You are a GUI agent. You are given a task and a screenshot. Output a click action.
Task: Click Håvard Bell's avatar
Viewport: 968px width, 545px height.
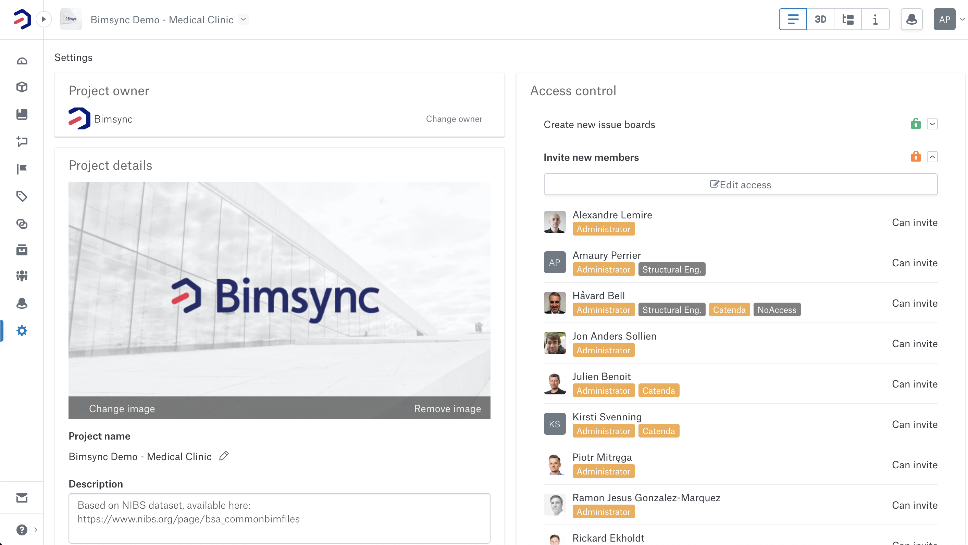click(555, 302)
